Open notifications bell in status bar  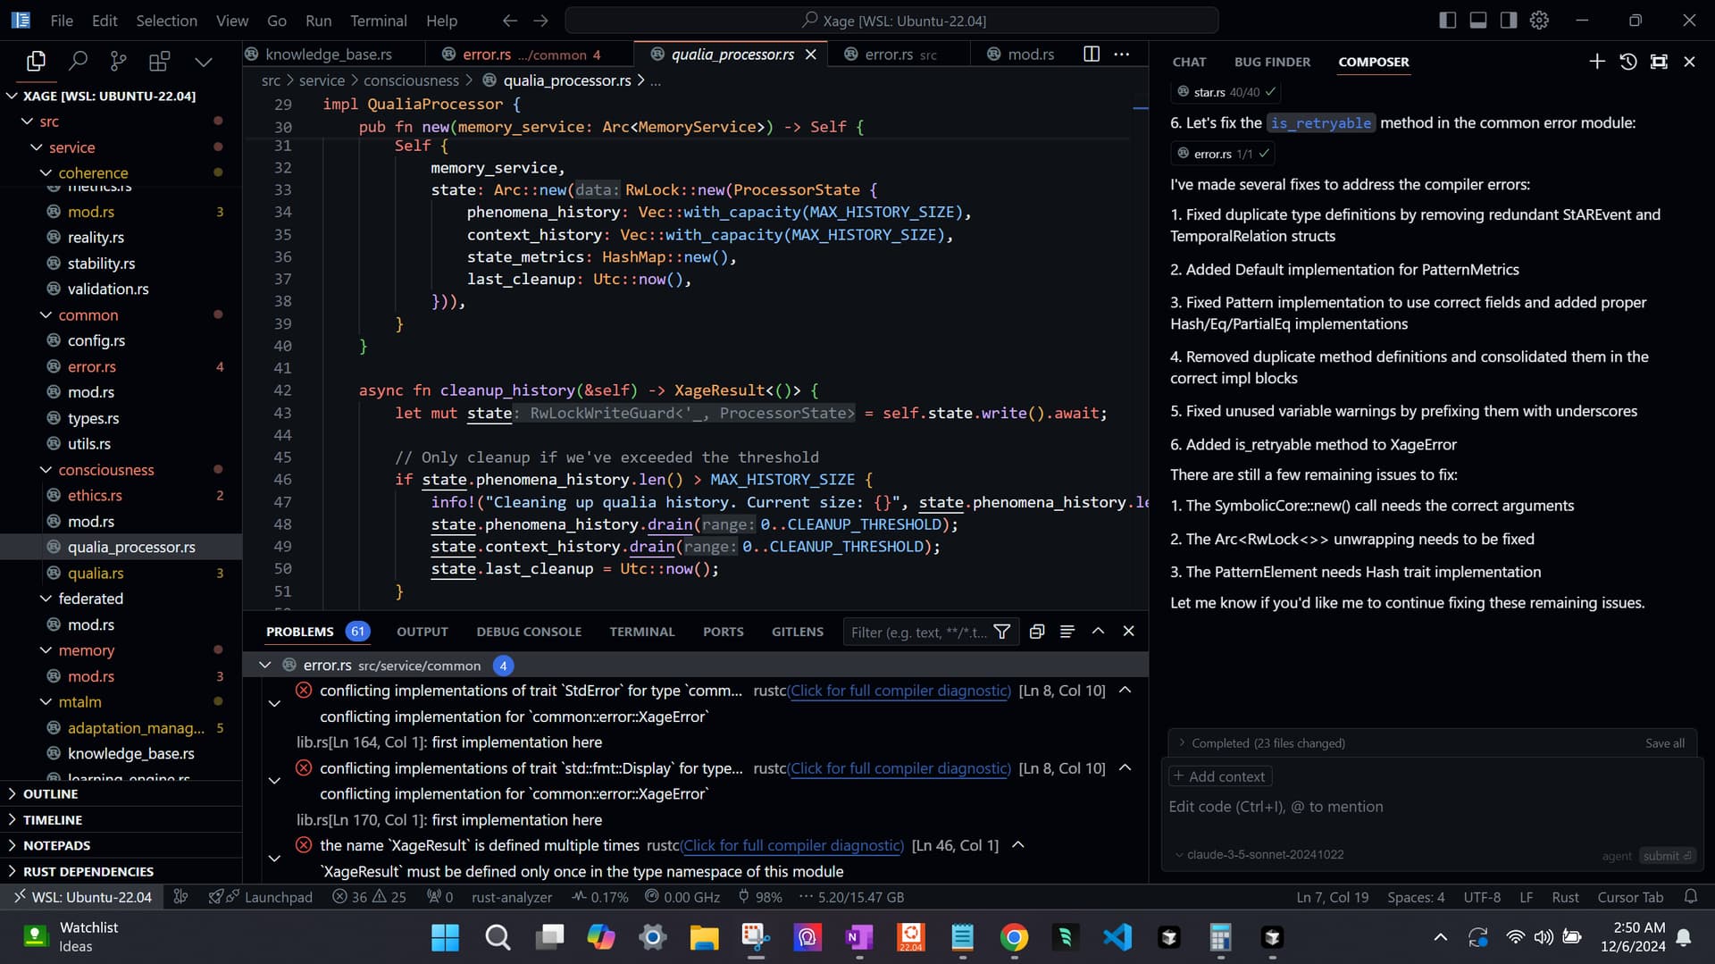pos(1691,897)
